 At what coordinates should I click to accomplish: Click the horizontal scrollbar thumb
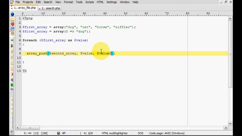click(x=30, y=128)
